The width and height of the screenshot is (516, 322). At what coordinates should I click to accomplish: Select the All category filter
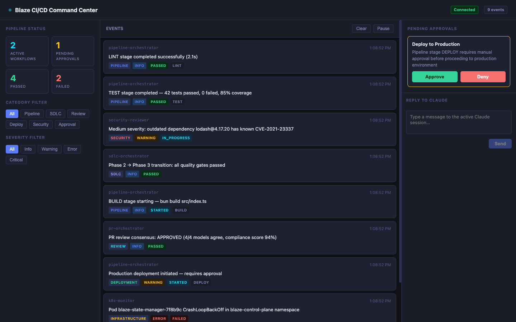12,113
